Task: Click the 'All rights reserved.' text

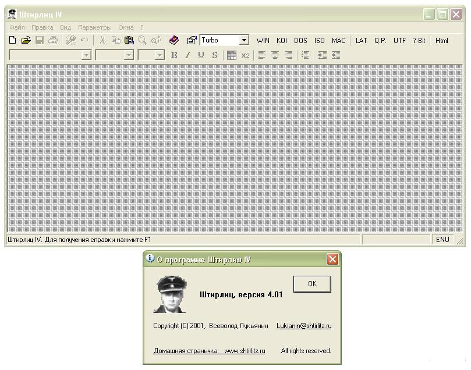Action: tap(306, 350)
